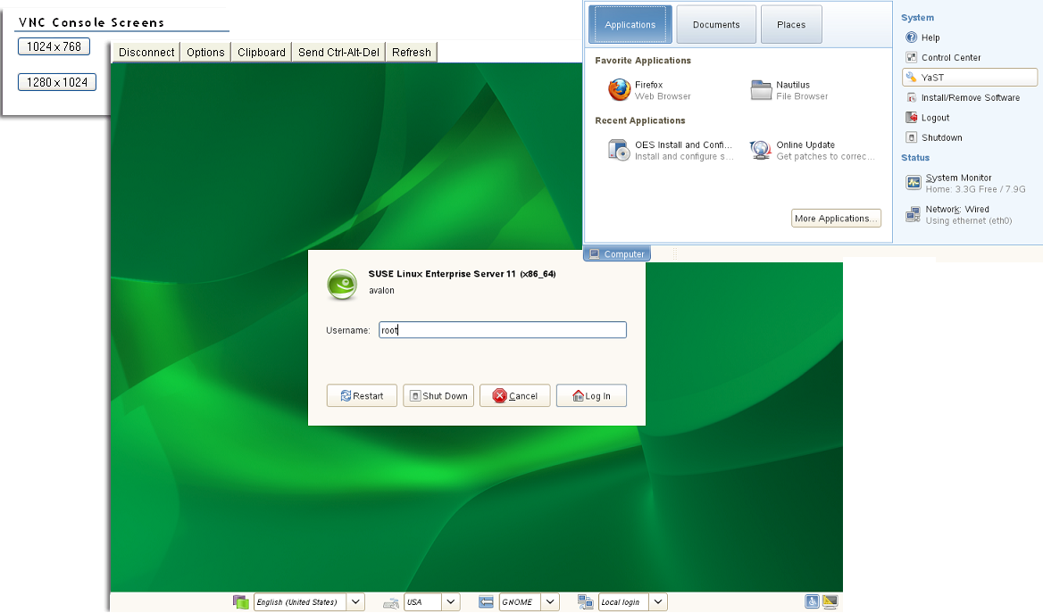Click the keyboard layout icon

[x=391, y=603]
